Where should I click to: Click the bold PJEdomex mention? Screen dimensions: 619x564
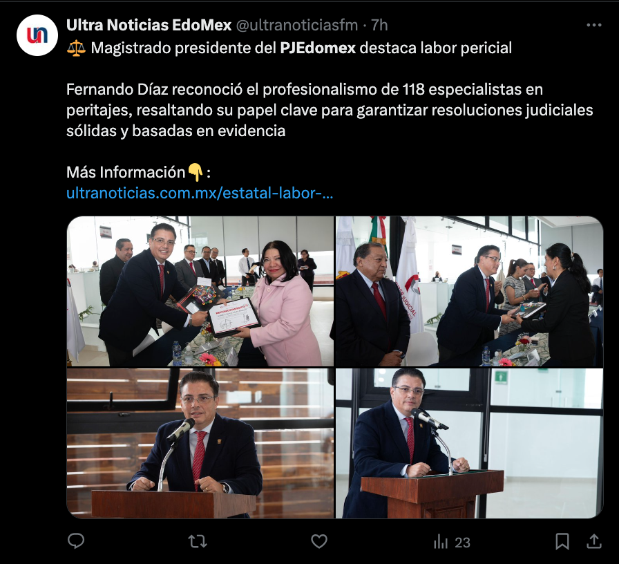pyautogui.click(x=318, y=48)
